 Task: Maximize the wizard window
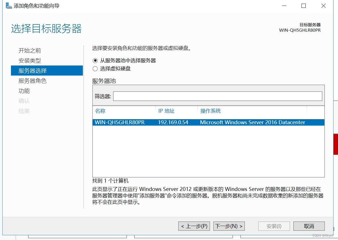(x=303, y=6)
